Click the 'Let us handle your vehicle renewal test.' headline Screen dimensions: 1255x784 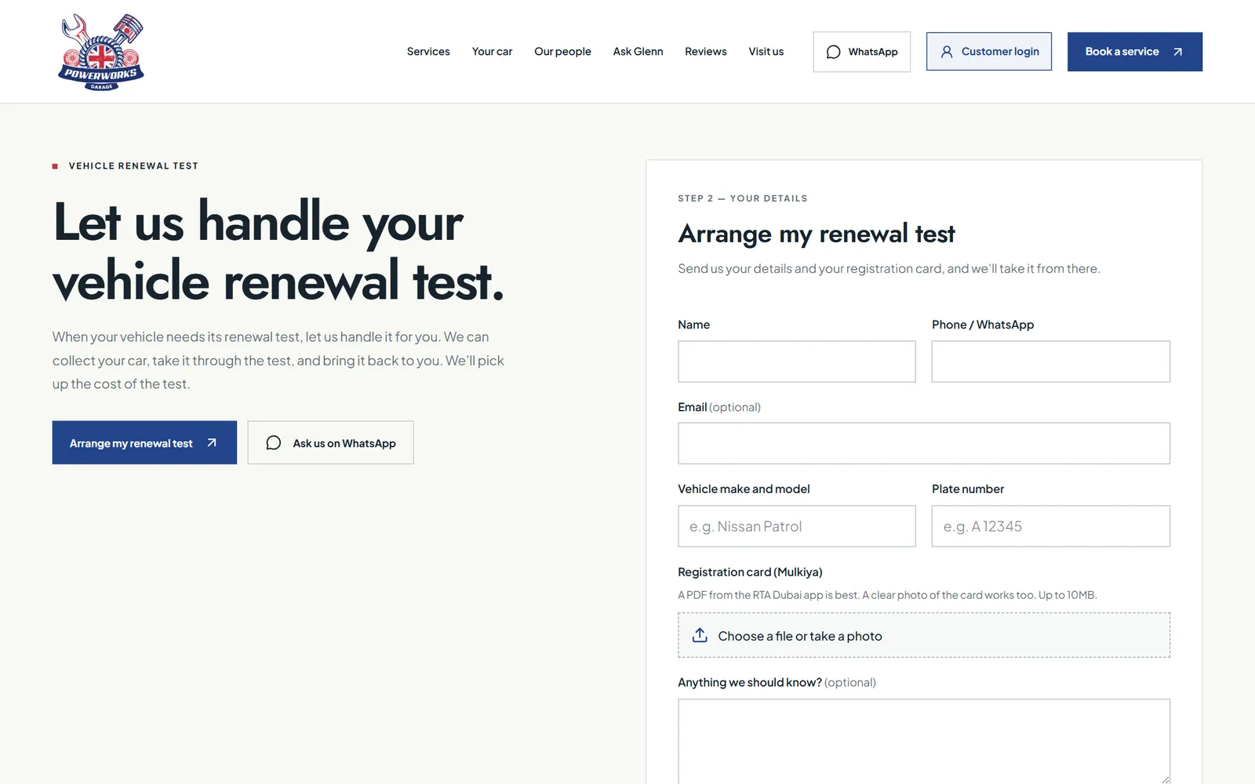click(278, 251)
